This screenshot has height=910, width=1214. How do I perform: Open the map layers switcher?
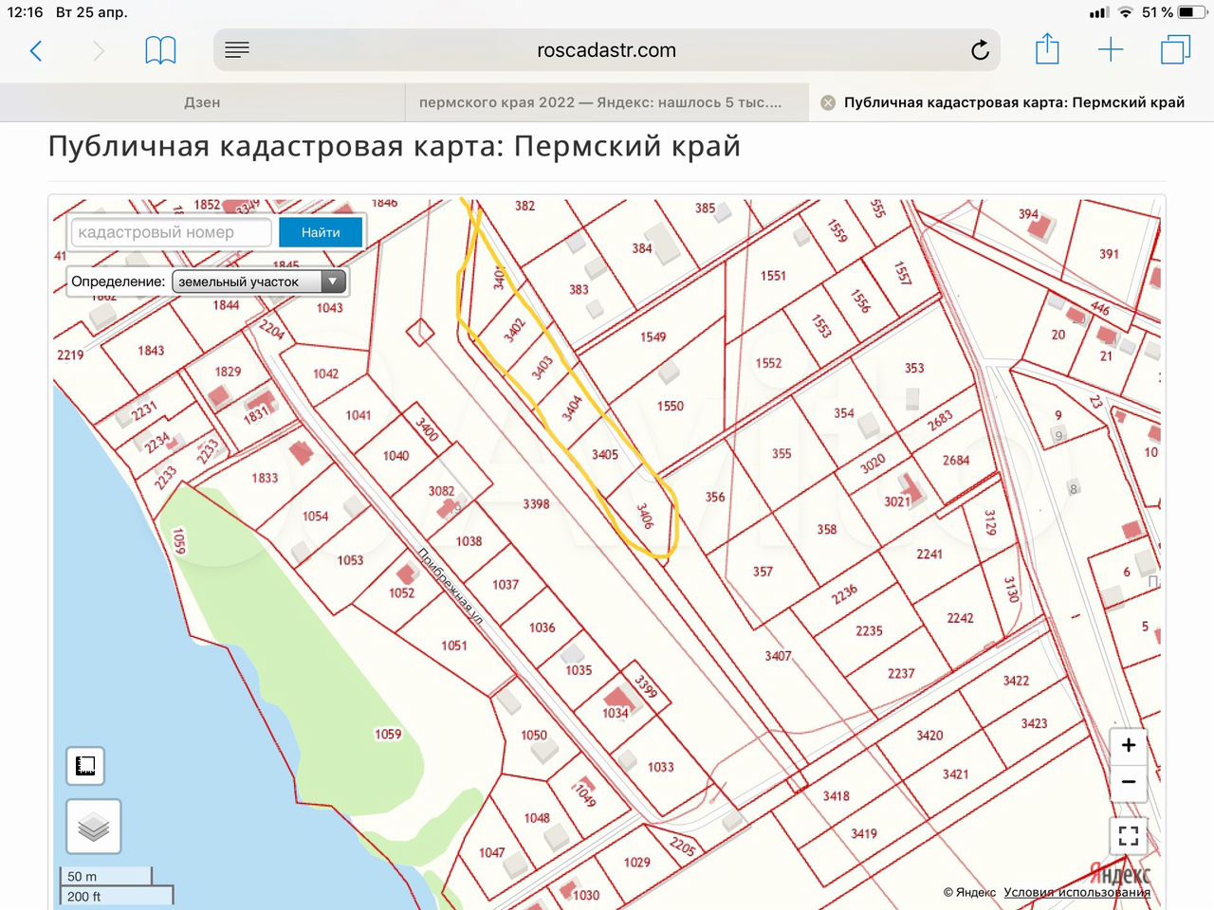pyautogui.click(x=93, y=827)
